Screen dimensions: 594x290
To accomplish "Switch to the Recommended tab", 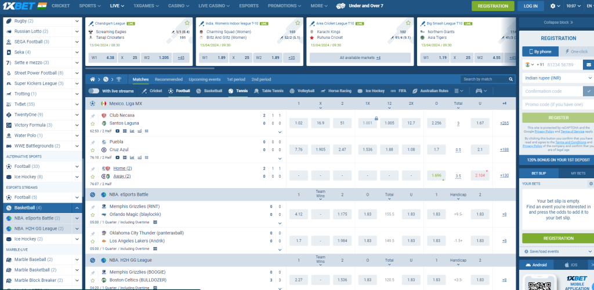I will tap(169, 80).
